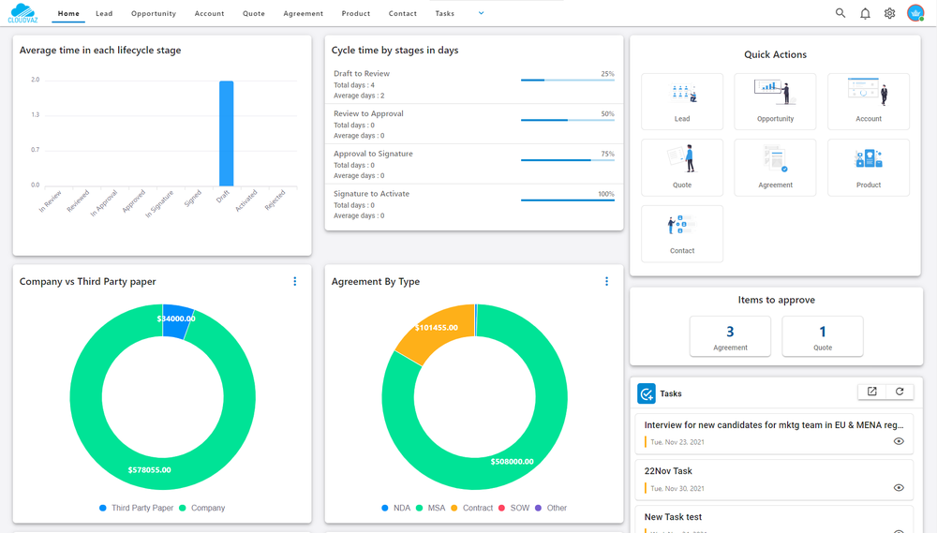The height and width of the screenshot is (533, 937).
Task: Open the settings gear icon
Action: (x=889, y=13)
